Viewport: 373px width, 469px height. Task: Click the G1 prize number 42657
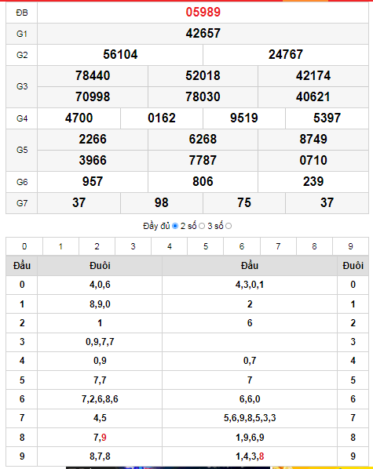(x=203, y=34)
